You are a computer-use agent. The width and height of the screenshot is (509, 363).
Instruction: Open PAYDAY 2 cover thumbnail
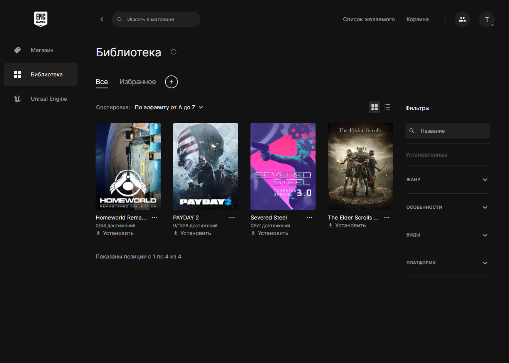coord(205,166)
